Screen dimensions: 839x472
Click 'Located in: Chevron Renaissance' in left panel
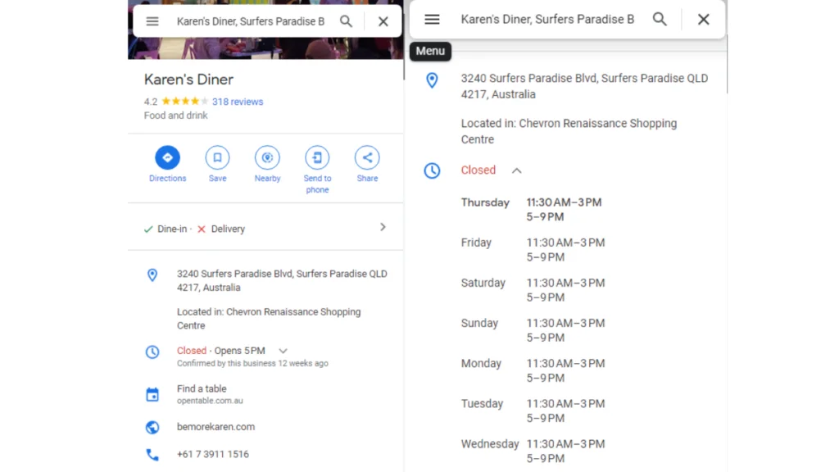pos(269,319)
